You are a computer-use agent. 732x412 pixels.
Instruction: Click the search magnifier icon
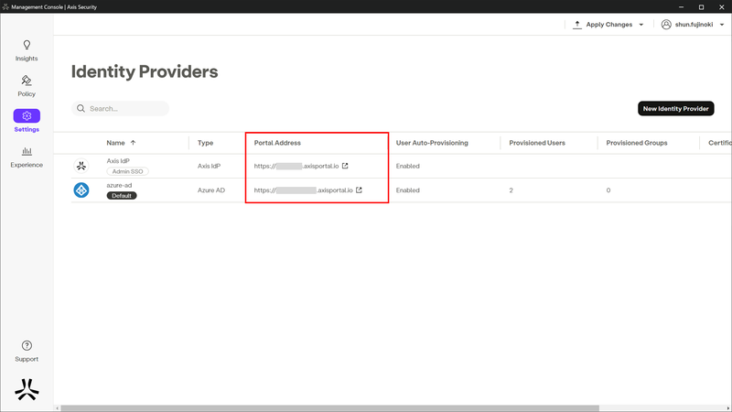(x=81, y=108)
